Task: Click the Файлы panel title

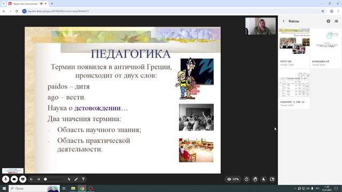Action: tap(294, 21)
